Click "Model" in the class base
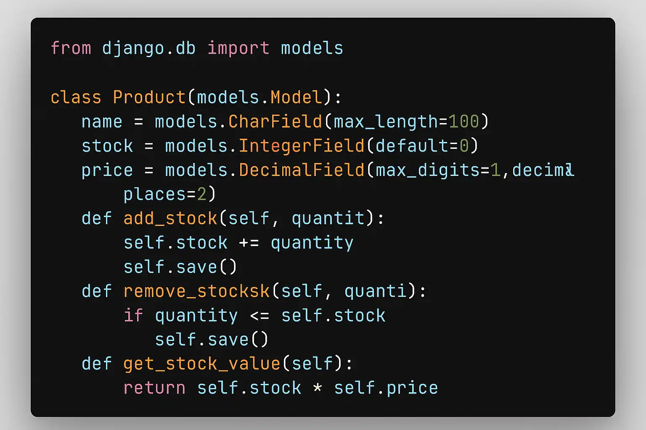646x430 pixels. 296,97
